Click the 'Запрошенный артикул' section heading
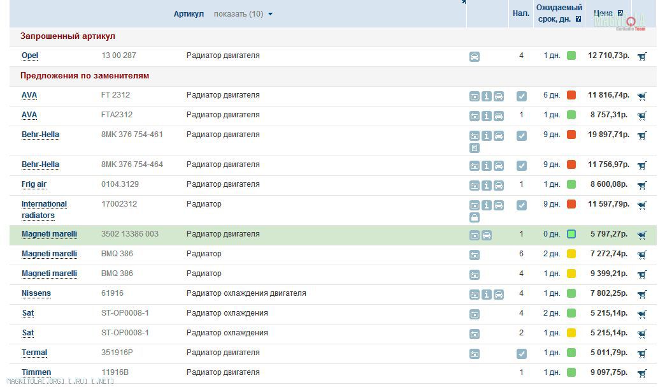Screen dimensions: 658x387 point(68,36)
